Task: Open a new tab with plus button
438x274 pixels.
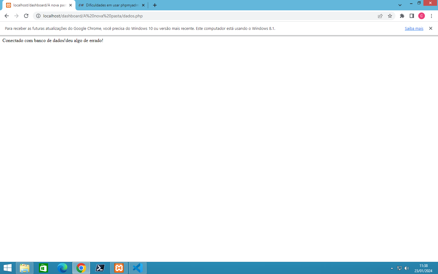Action: (x=155, y=5)
